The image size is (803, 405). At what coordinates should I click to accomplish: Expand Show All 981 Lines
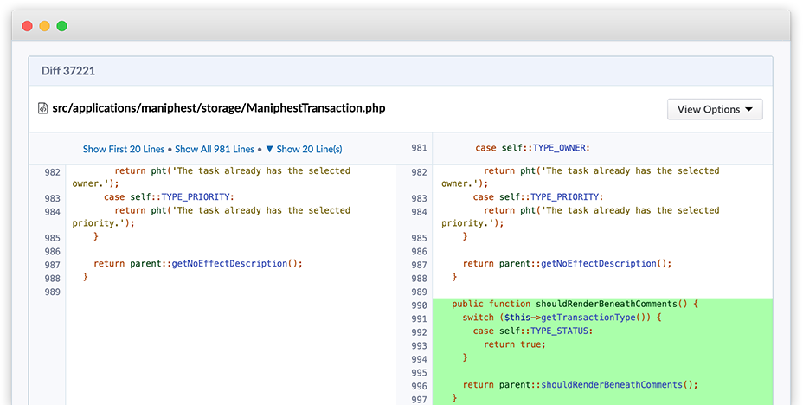(x=215, y=149)
